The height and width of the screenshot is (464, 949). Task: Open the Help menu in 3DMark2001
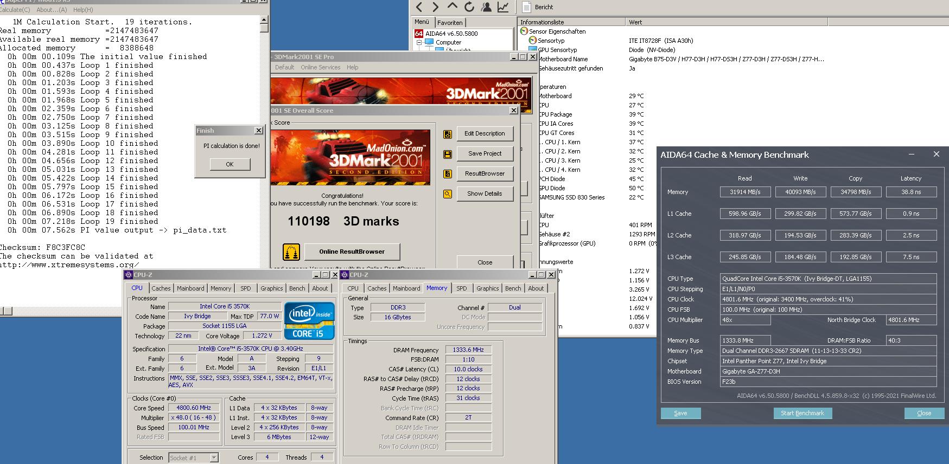point(353,67)
